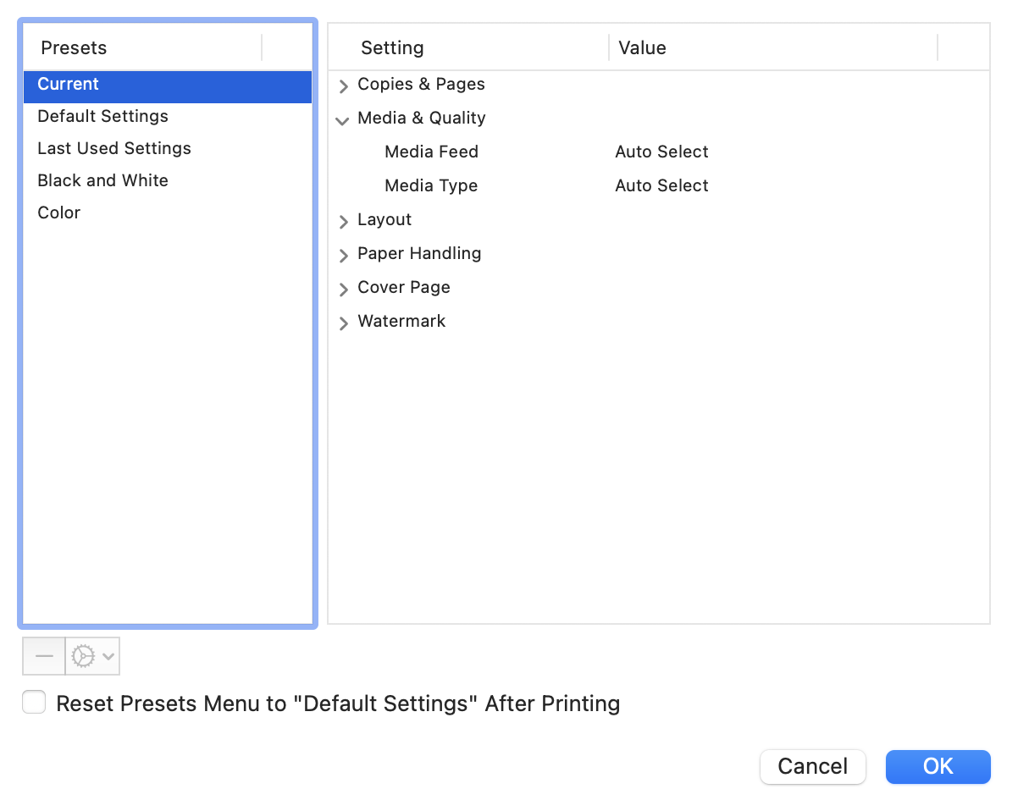Cancel the presets dialog

click(812, 766)
